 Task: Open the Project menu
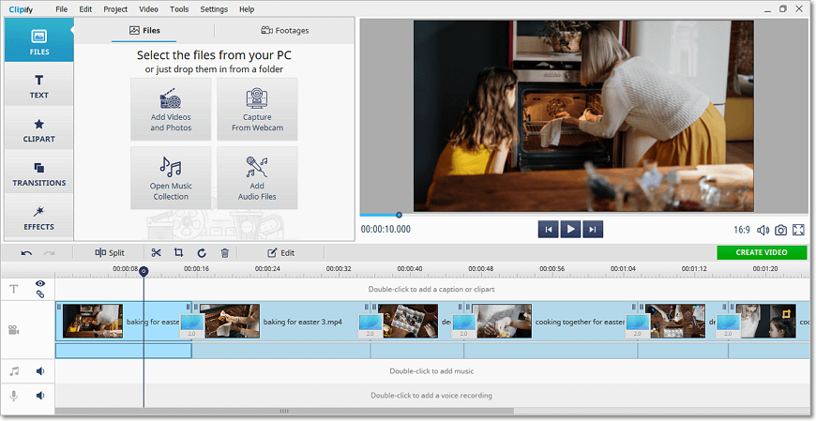115,9
